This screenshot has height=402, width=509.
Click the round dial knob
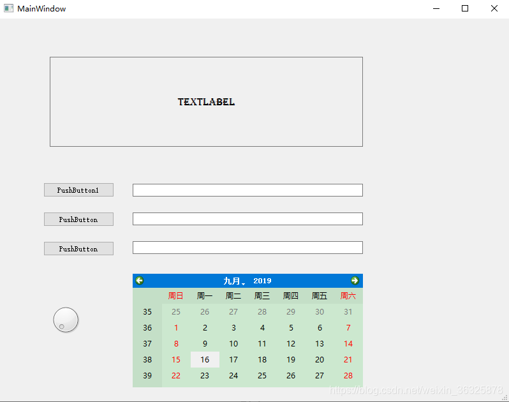point(66,320)
